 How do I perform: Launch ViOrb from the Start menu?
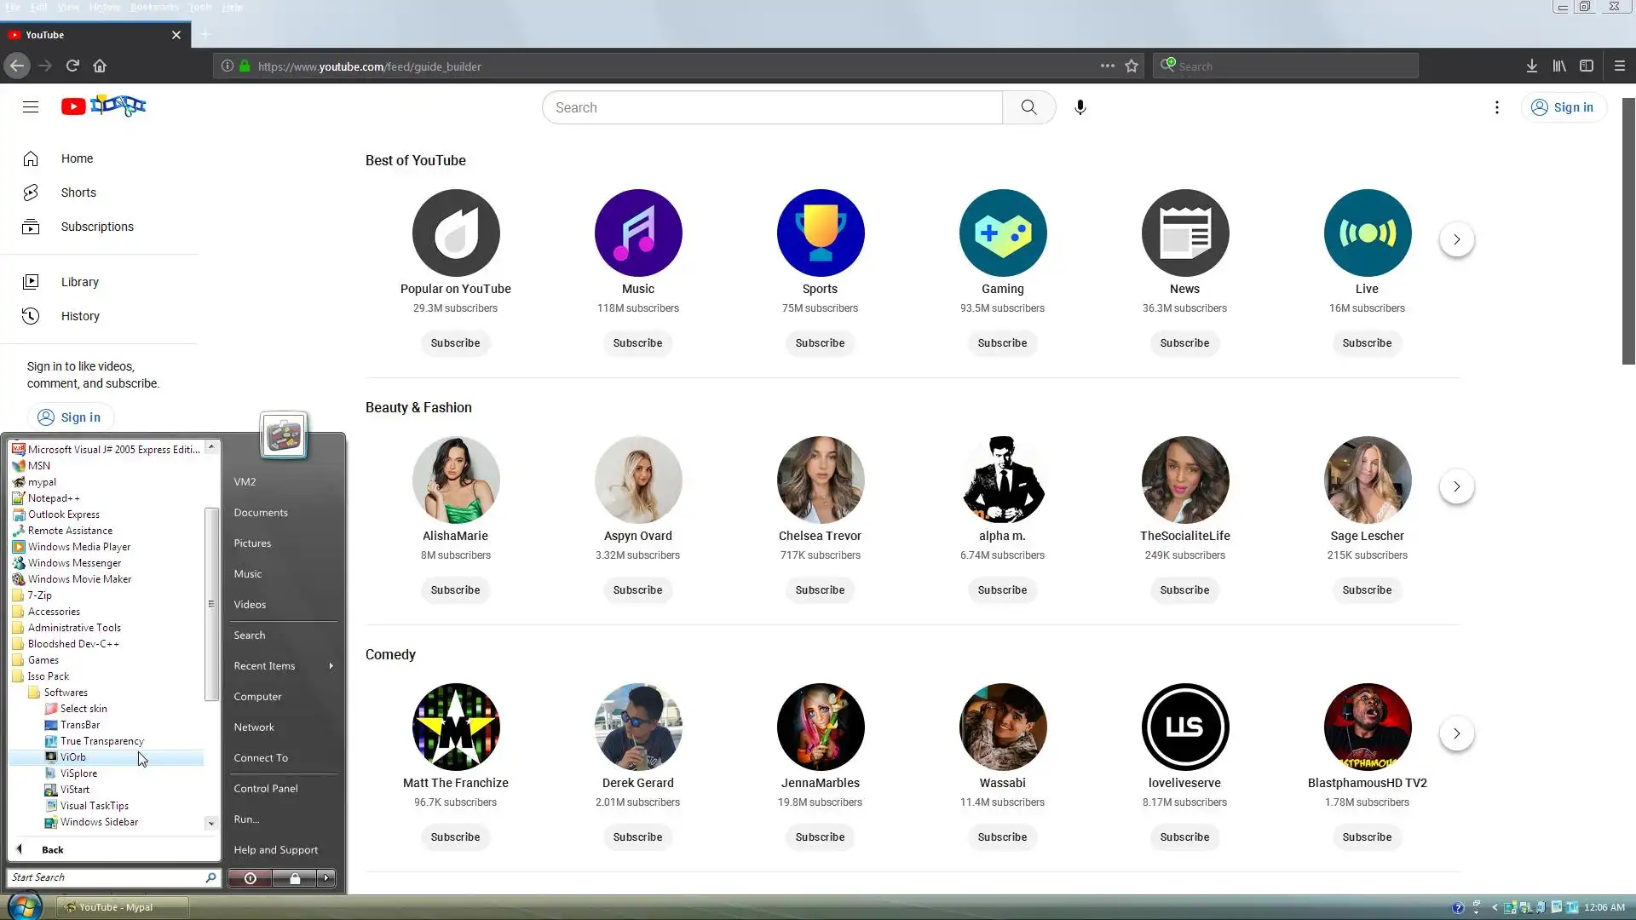(x=73, y=757)
